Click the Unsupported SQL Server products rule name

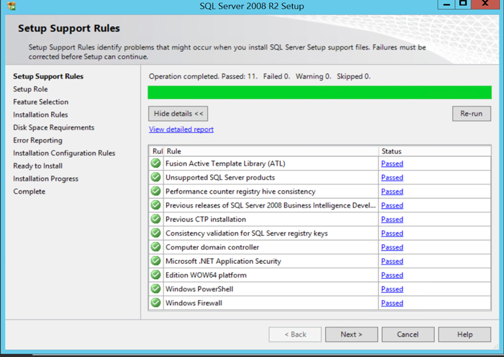pyautogui.click(x=220, y=178)
